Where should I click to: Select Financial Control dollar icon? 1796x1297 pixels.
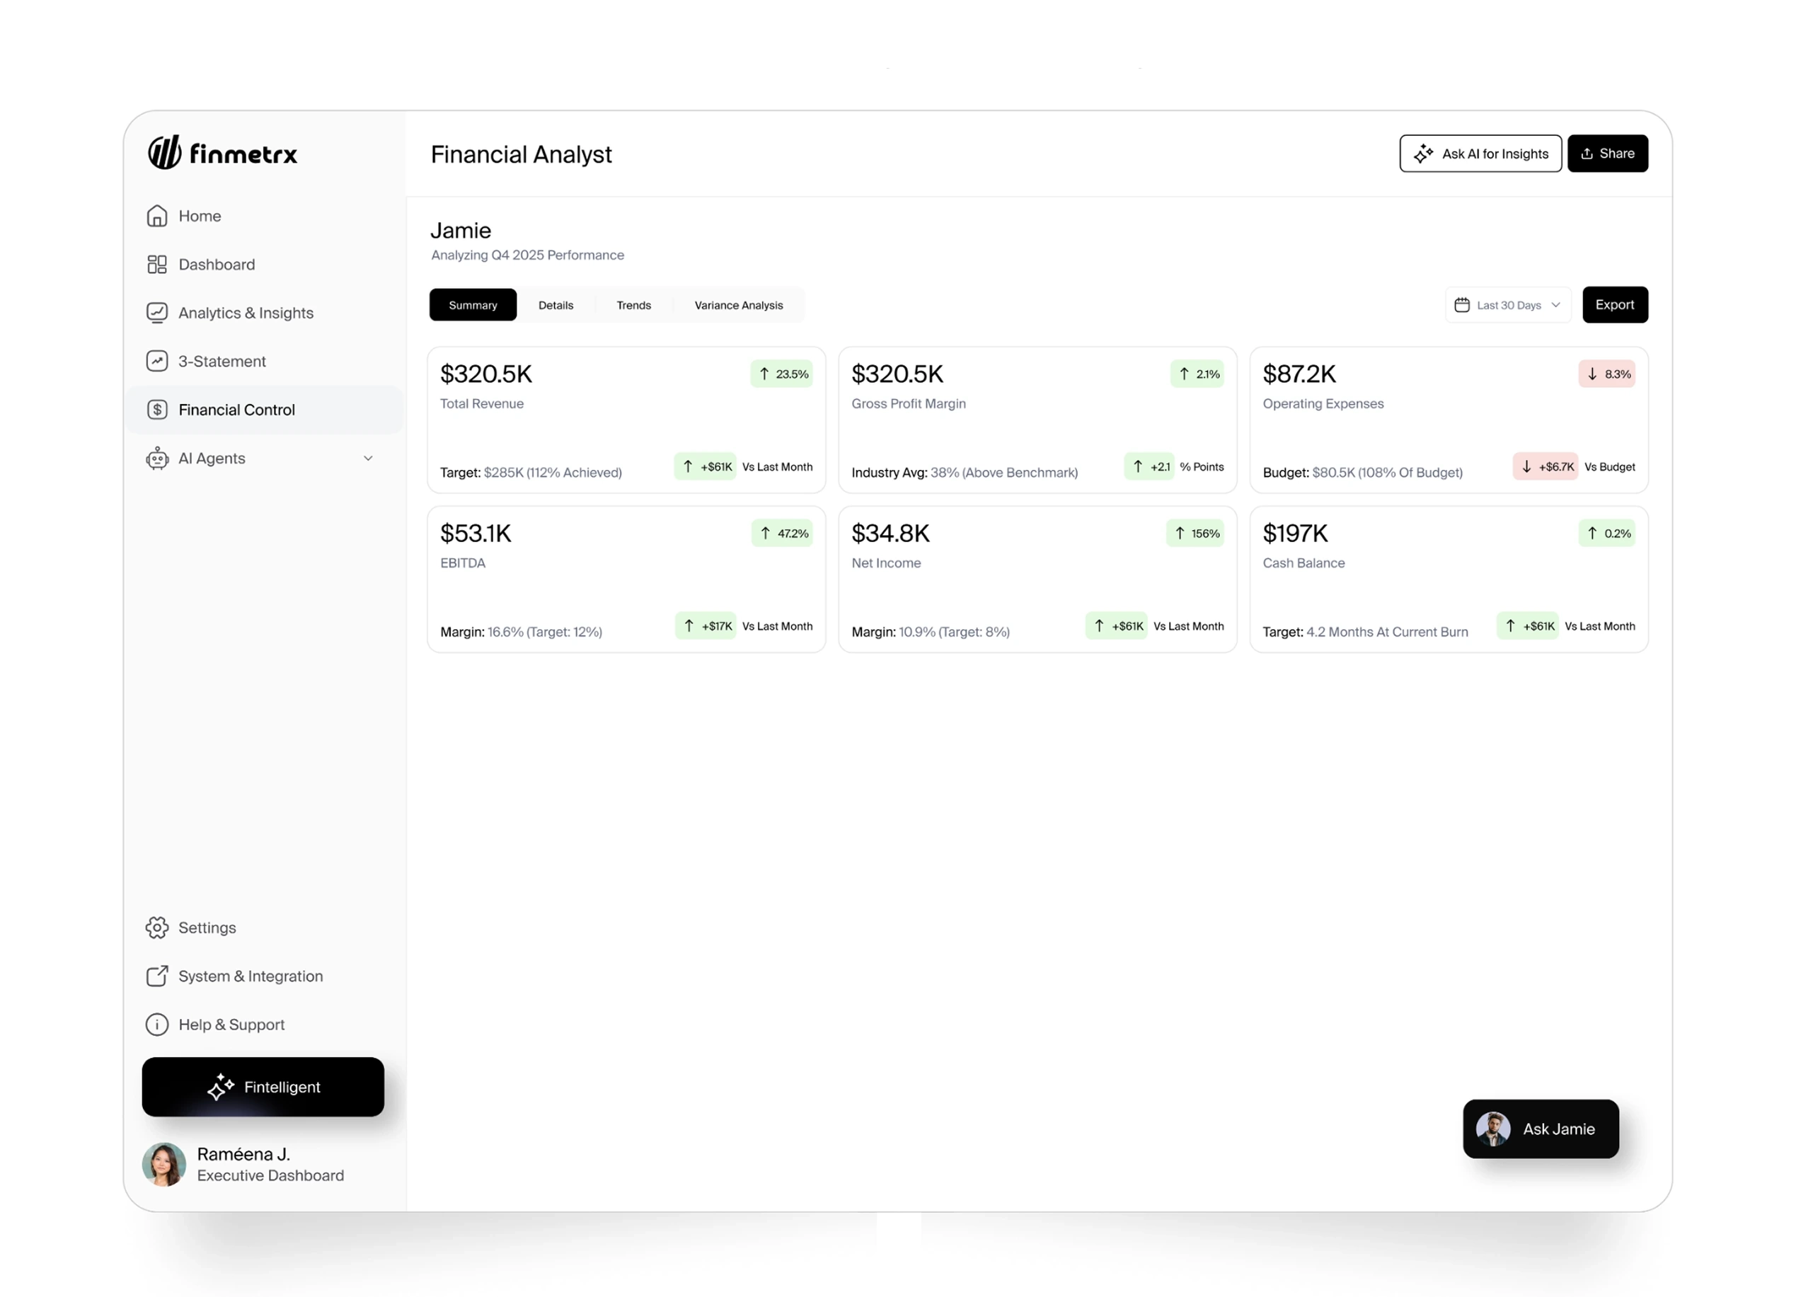coord(157,410)
